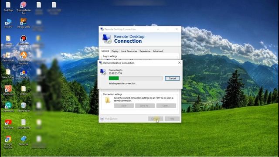The width and height of the screenshot is (279, 157).
Task: Click the folder icon in Connection settings
Action: point(108,100)
